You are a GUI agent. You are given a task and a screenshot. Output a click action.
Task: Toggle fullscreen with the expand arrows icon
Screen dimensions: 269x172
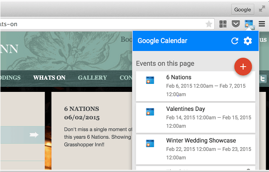(262, 9)
